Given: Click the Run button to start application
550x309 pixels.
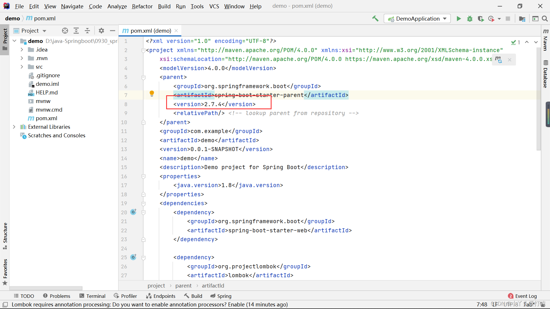Looking at the screenshot, I should (x=458, y=18).
